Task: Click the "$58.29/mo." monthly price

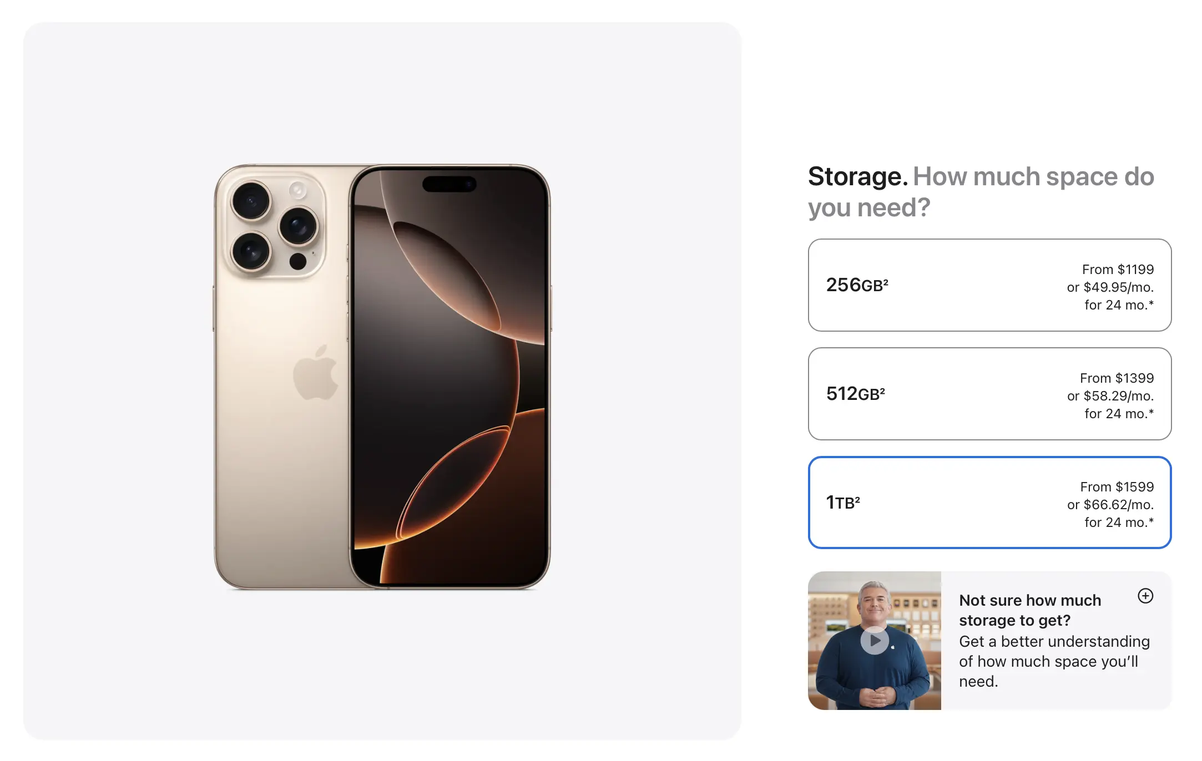Action: [1118, 396]
